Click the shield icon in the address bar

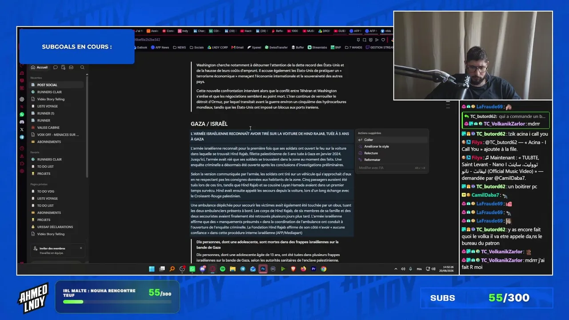(x=371, y=40)
